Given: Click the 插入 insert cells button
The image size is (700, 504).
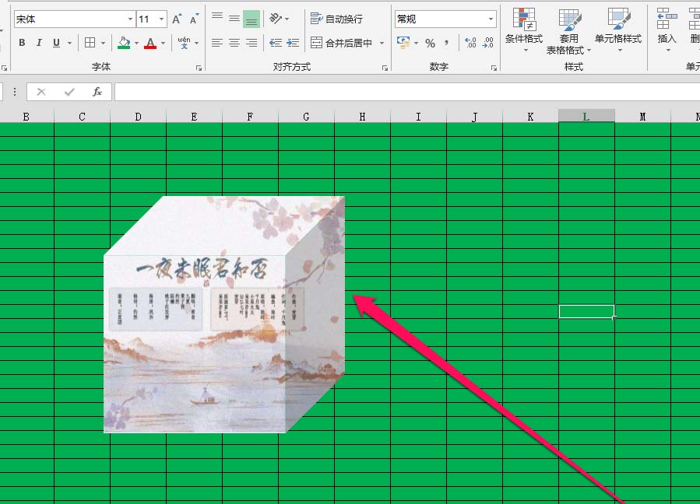Looking at the screenshot, I should (x=666, y=30).
